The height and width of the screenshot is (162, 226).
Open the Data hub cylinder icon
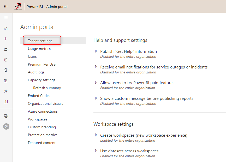[x=6, y=60]
